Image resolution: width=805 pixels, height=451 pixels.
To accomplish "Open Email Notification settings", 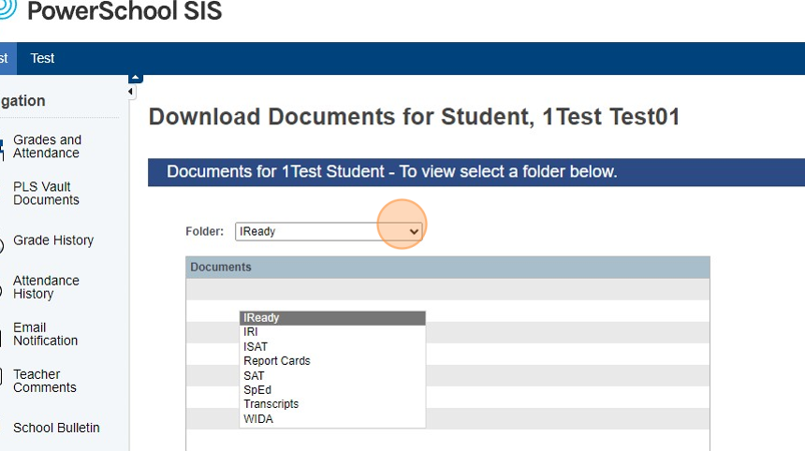I will [x=45, y=334].
